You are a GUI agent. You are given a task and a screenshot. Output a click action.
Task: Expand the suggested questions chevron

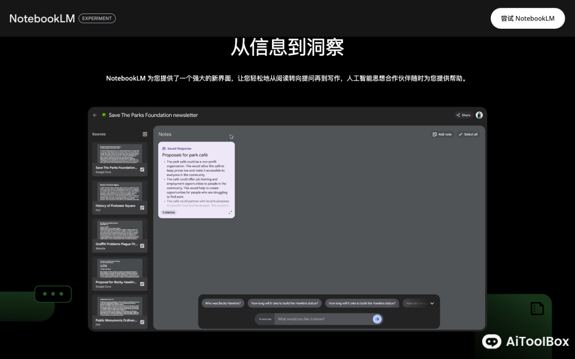point(432,303)
